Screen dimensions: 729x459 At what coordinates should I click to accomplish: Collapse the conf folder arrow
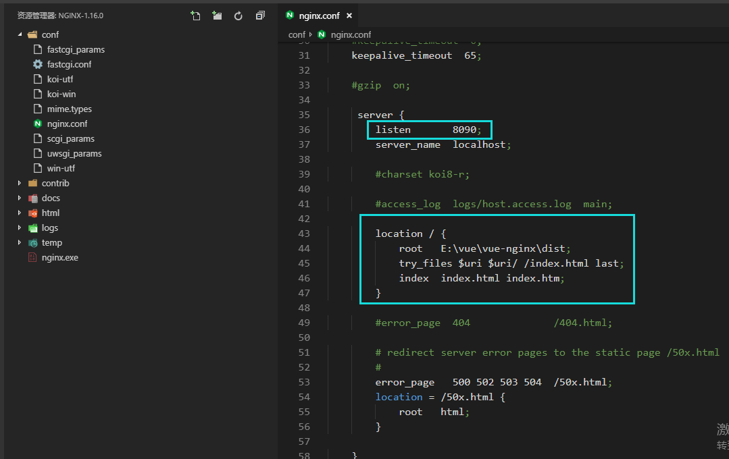click(20, 34)
